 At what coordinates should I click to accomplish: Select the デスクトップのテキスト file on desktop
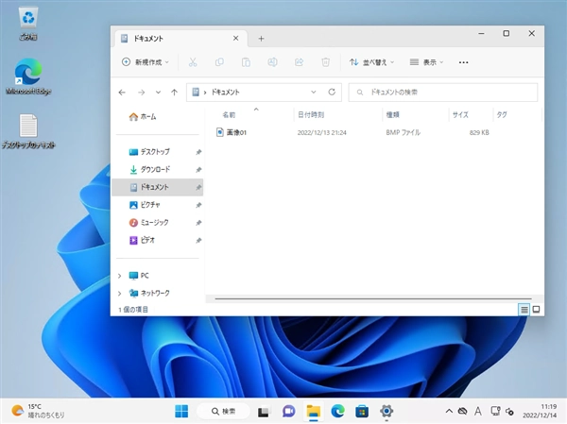[x=28, y=131]
